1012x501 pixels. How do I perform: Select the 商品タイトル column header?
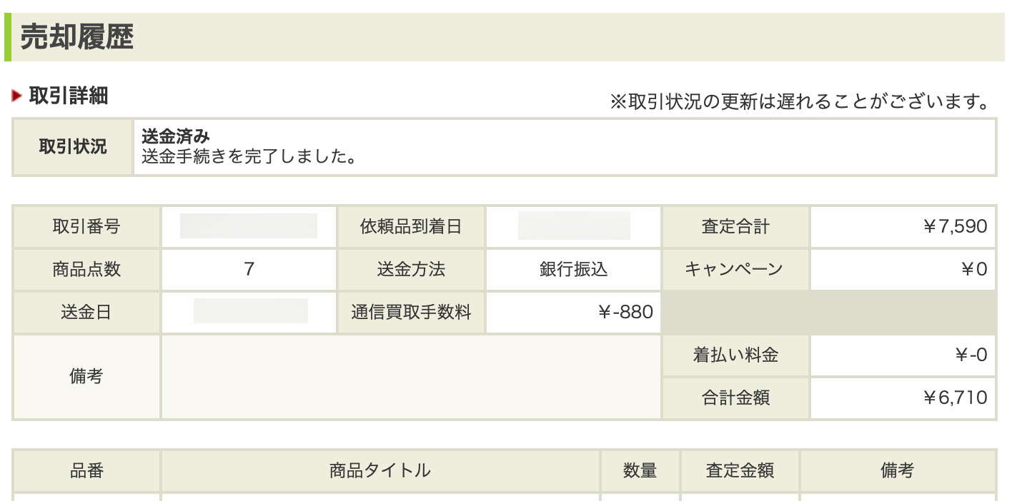380,470
